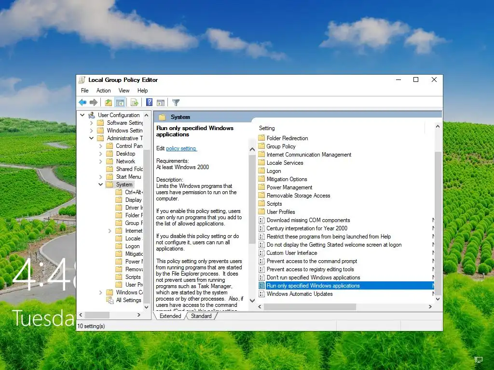494x370 pixels.
Task: Select the Logon item in the tree
Action: (x=132, y=246)
